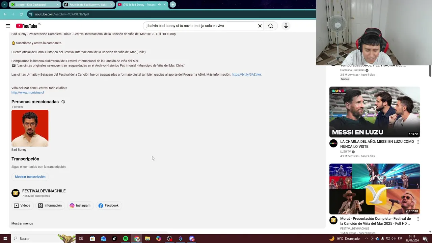Run search with magnifying glass button

coord(271,26)
